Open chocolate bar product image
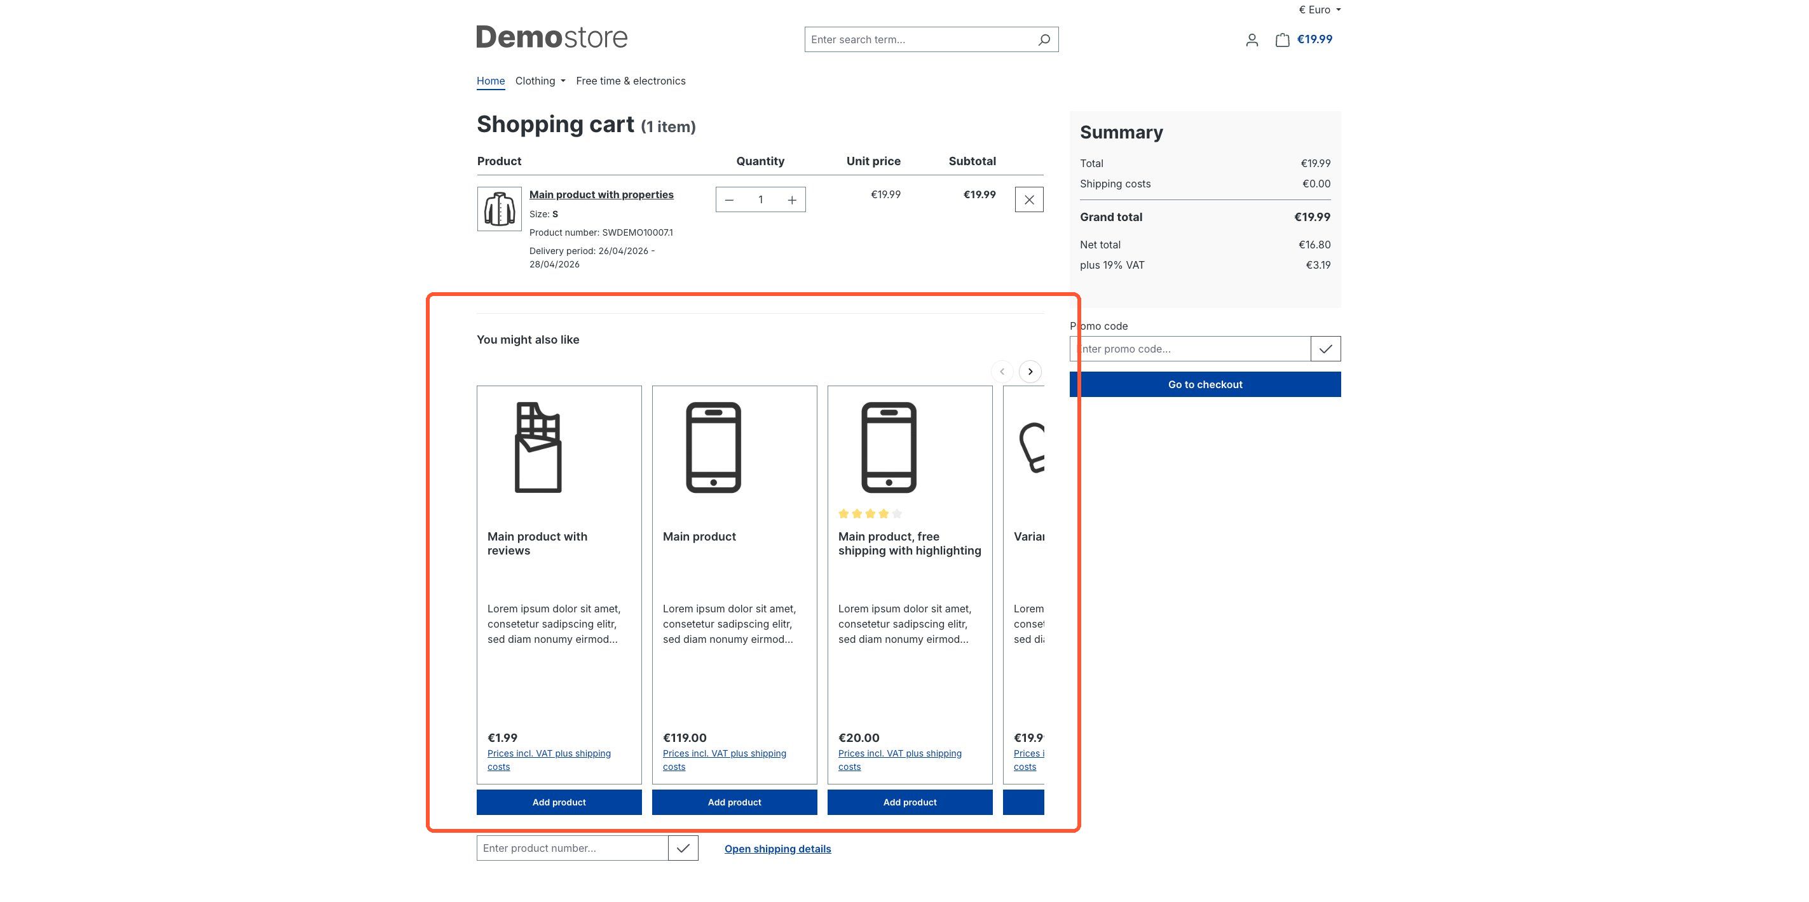Screen dimensions: 1809x902 538,447
